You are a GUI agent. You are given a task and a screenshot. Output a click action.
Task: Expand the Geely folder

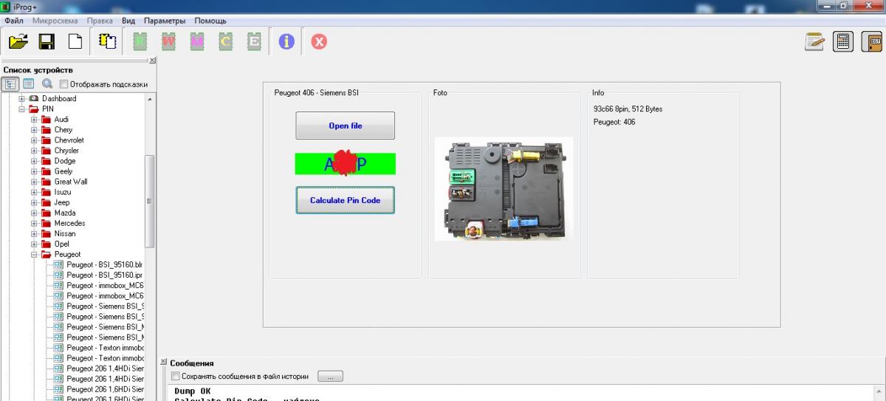(34, 171)
